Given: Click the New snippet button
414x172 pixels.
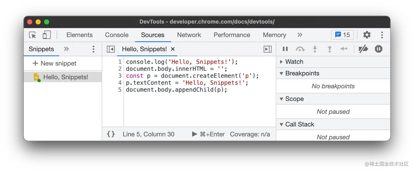Looking at the screenshot, I should (54, 63).
